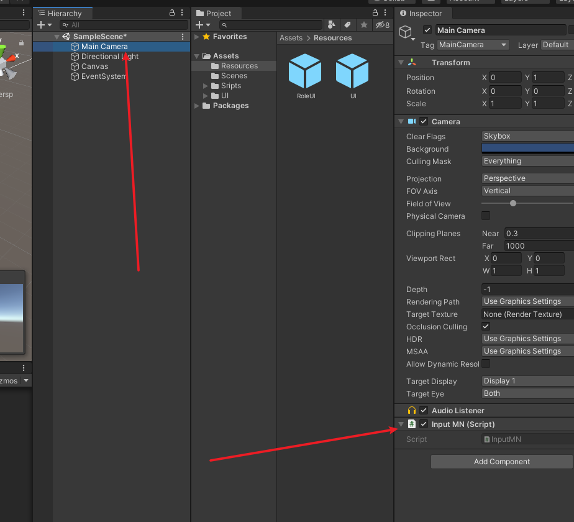
Task: Switch to the Hierarchy tab
Action: (x=63, y=13)
